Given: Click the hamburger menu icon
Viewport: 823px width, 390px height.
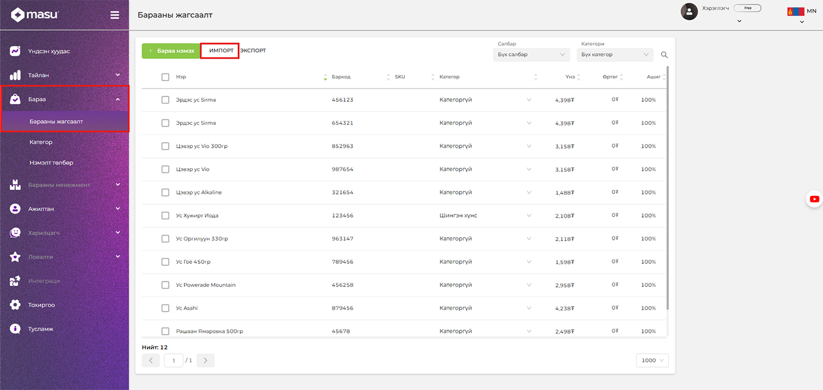Looking at the screenshot, I should coord(114,15).
